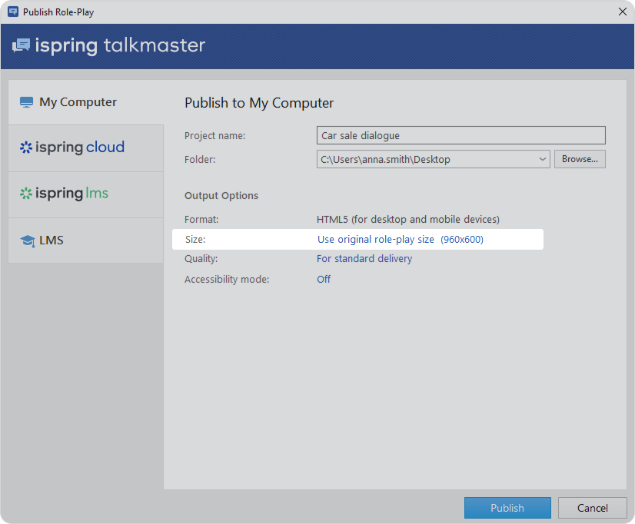Click the Project name text field
This screenshot has height=524, width=635.
click(x=460, y=135)
